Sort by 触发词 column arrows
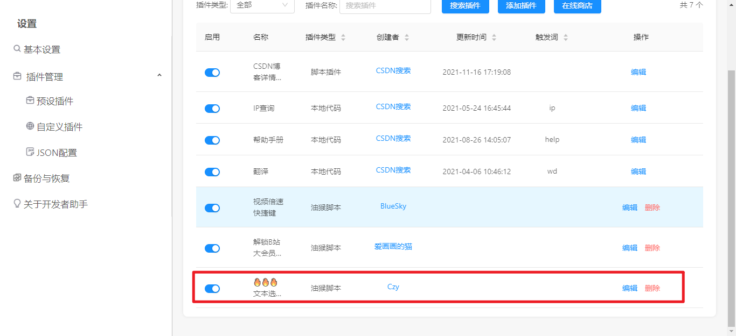 pos(566,38)
